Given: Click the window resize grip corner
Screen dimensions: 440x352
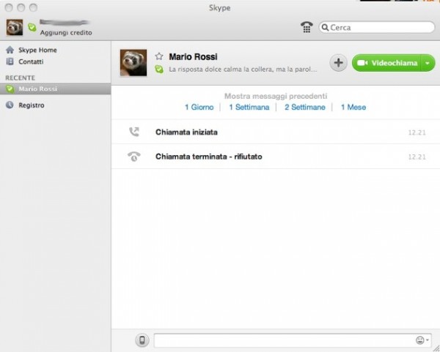Looking at the screenshot, I should 436,348.
